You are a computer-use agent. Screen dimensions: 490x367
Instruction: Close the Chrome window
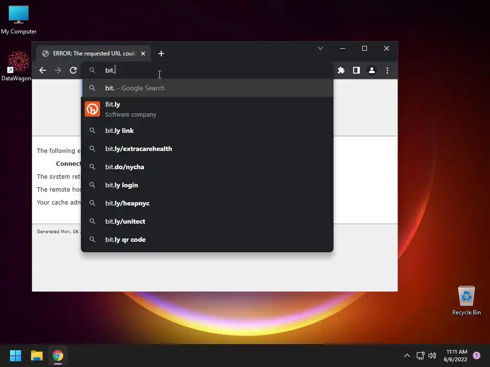pyautogui.click(x=387, y=48)
